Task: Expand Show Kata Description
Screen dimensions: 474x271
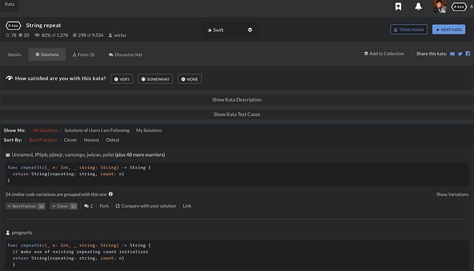Action: pos(237,99)
